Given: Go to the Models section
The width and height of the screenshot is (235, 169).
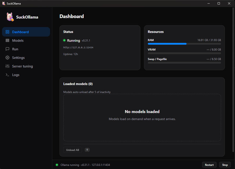Looking at the screenshot, I should [26, 41].
